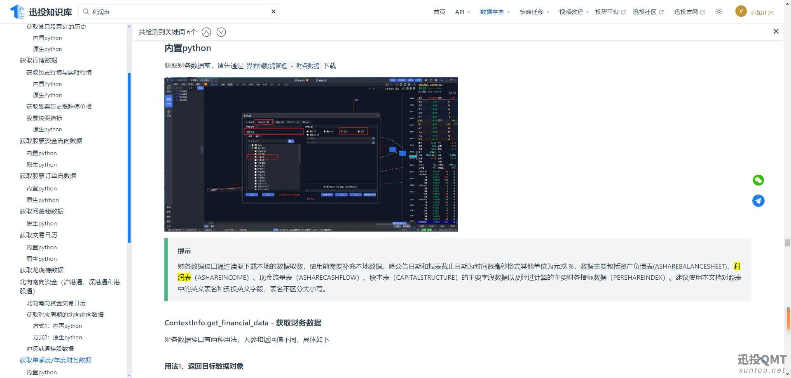Select sidebar item 获取股票资金流向数据
The image size is (791, 378).
[51, 141]
